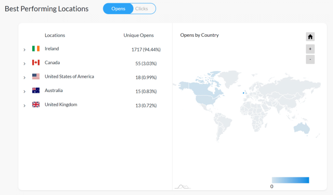Click the Ireland flag icon

(36, 49)
